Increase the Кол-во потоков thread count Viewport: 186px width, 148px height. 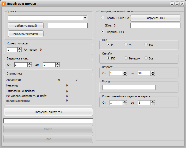pos(19,48)
